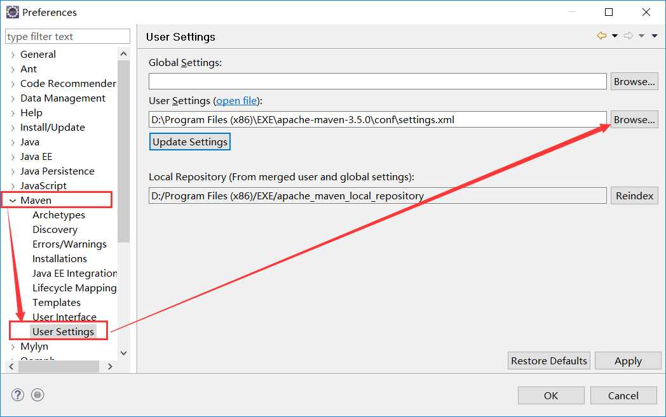Select Installations under Maven

pos(60,259)
